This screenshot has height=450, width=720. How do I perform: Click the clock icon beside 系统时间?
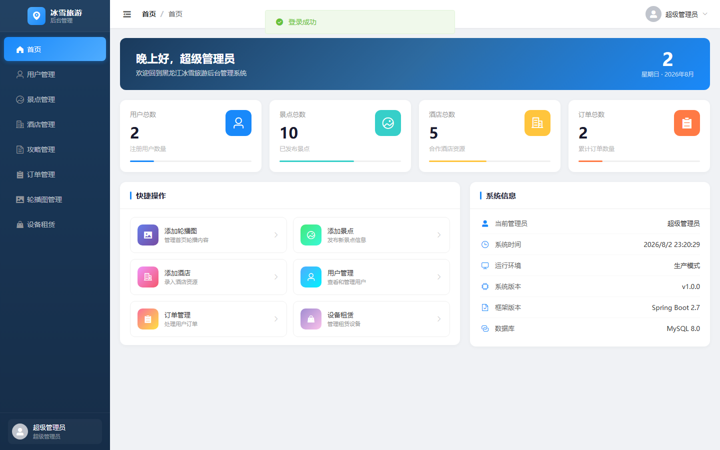click(485, 244)
